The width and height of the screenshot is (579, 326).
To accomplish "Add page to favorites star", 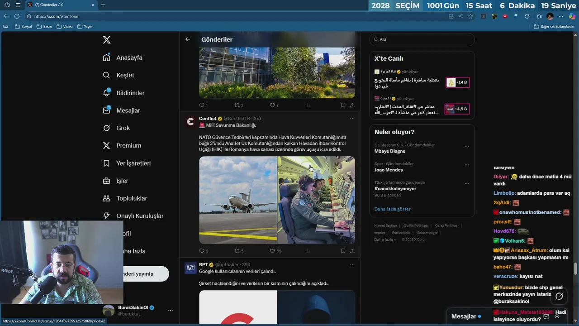I will click(470, 16).
